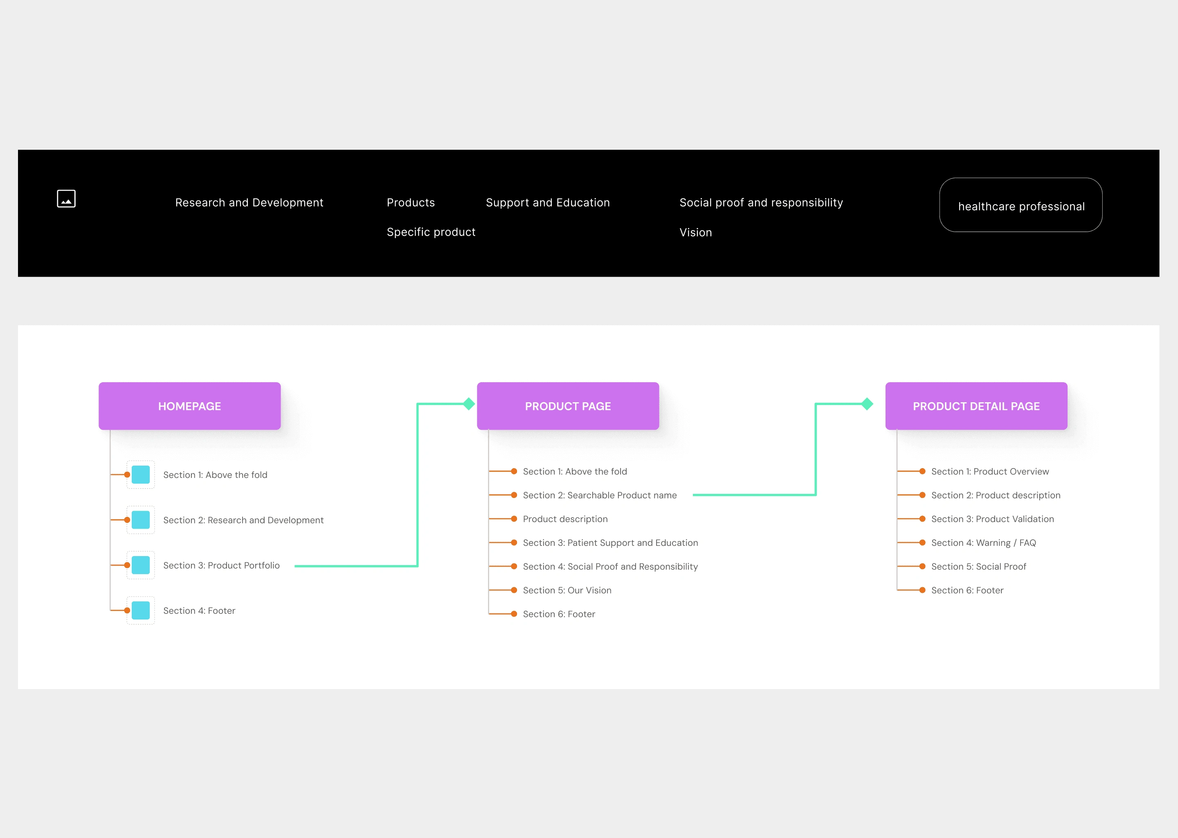Select the PRODUCT PAGE purple box
The image size is (1178, 838).
click(567, 406)
